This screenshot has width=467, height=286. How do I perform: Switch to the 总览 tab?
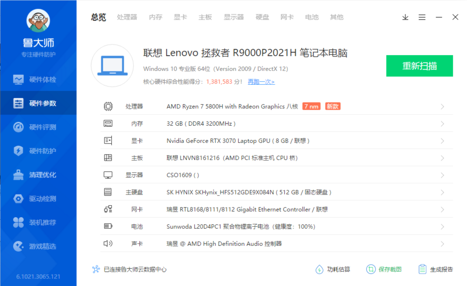98,17
